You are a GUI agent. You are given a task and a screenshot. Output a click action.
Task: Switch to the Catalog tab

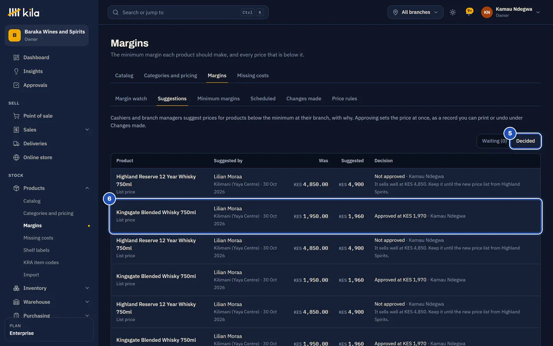click(x=124, y=75)
